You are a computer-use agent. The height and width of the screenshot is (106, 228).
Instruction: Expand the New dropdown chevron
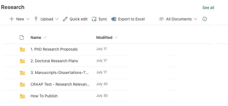click(28, 19)
